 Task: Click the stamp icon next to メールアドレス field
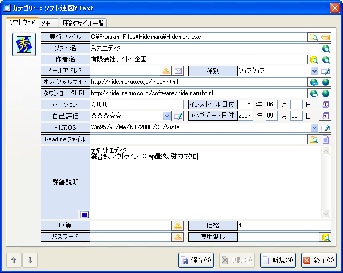(x=166, y=71)
